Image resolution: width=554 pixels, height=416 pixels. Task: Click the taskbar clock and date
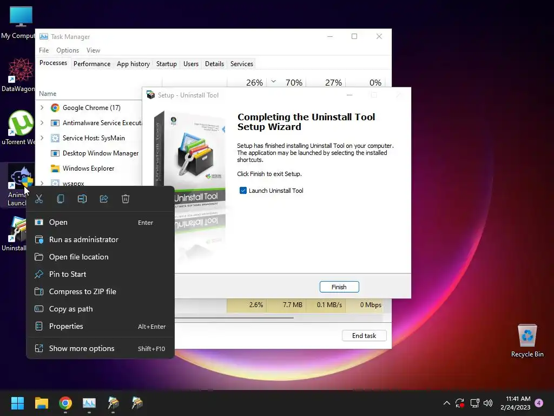[516, 403]
